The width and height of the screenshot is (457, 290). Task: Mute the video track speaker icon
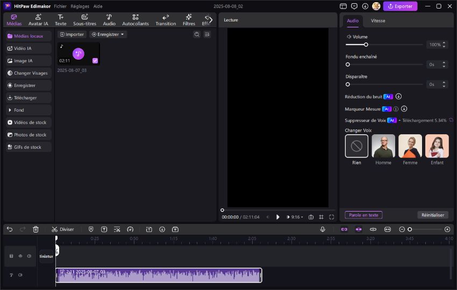pos(29,256)
